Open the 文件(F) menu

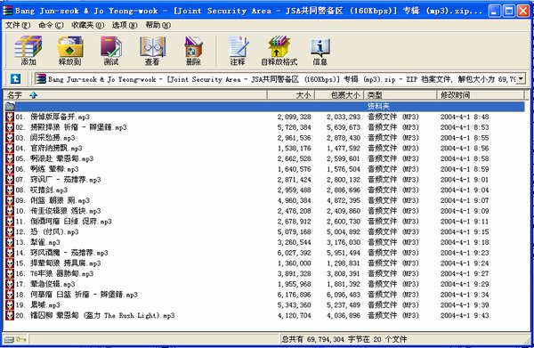(x=18, y=25)
